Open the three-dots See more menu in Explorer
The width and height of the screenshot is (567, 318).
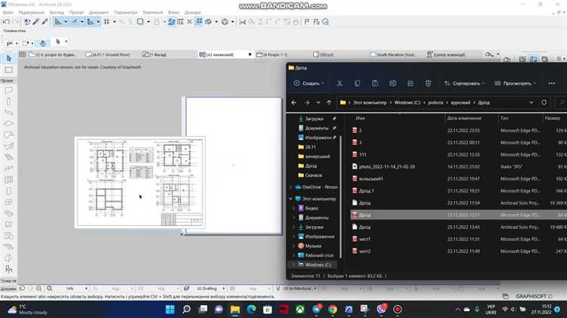click(551, 84)
